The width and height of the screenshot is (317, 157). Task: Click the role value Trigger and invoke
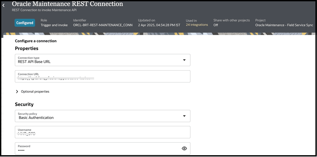pyautogui.click(x=54, y=25)
